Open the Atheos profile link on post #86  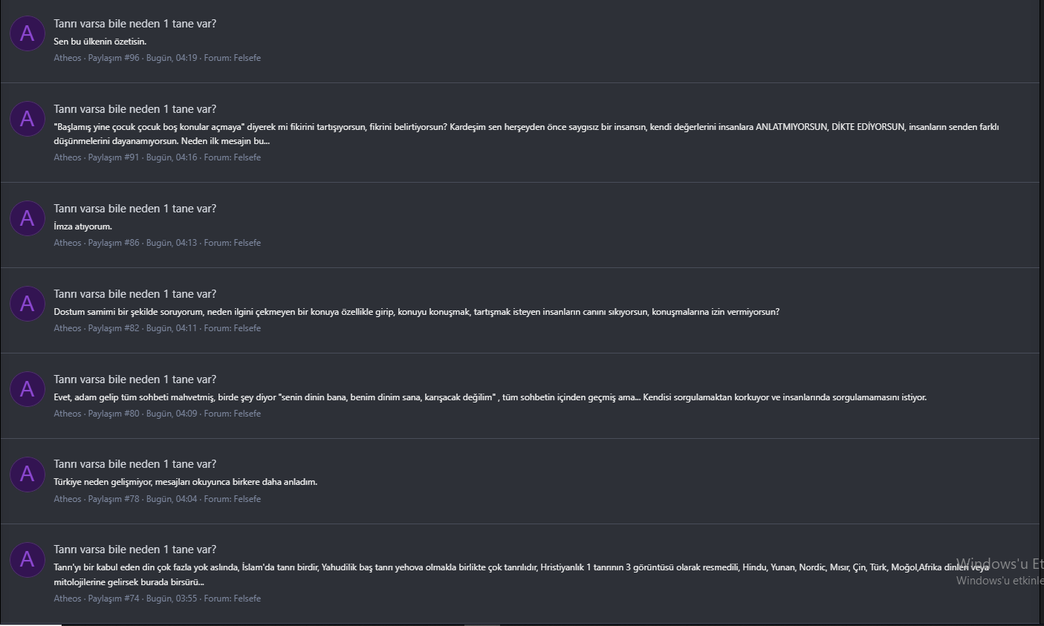click(x=67, y=243)
